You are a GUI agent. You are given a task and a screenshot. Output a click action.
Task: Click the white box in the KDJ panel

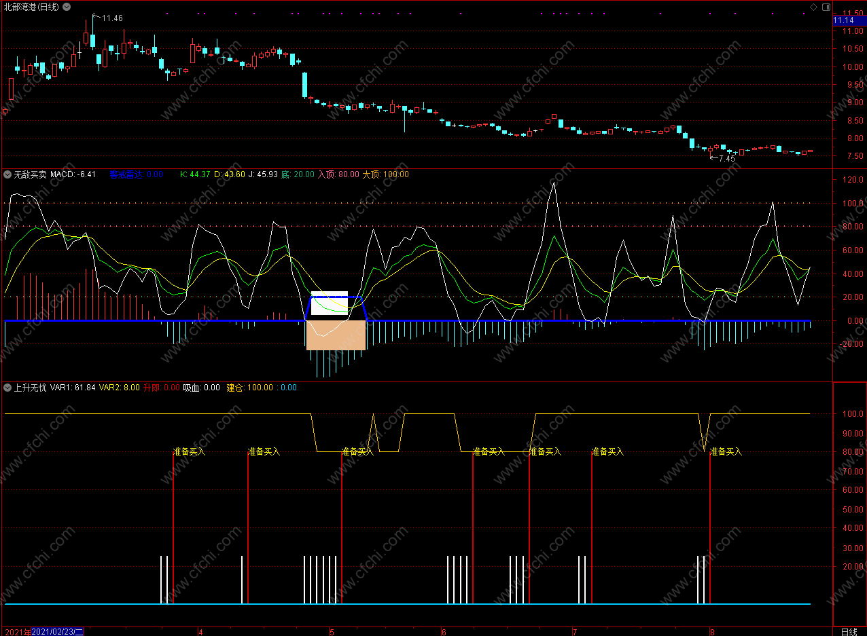point(329,303)
